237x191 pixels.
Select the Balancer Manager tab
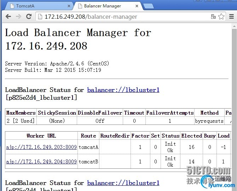pyautogui.click(x=108, y=6)
